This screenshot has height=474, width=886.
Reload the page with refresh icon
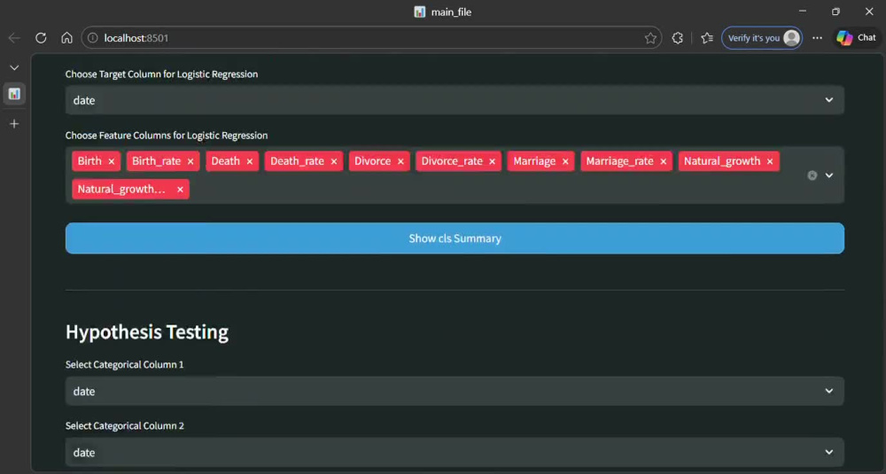click(41, 38)
